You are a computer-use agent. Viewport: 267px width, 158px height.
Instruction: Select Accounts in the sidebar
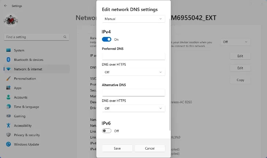[37, 97]
